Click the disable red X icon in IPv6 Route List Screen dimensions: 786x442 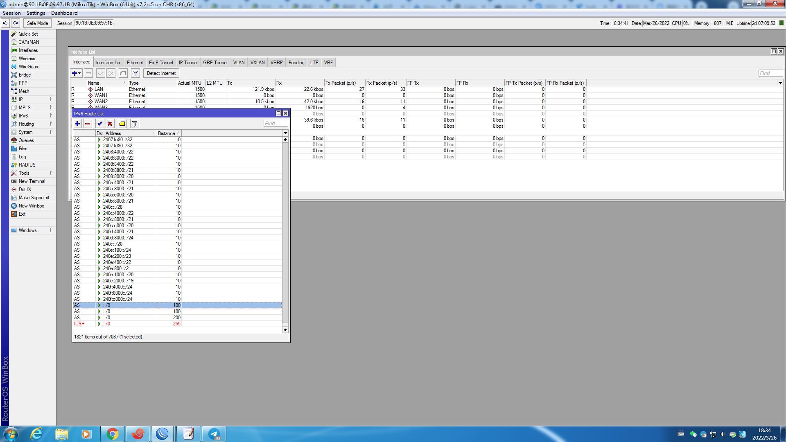pos(110,124)
